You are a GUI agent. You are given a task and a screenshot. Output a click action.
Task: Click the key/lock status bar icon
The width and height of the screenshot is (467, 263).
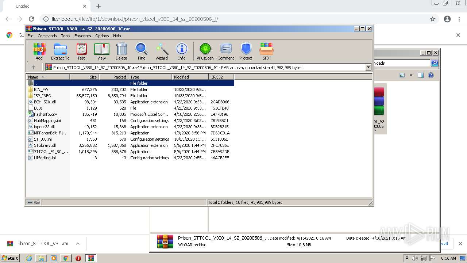click(37, 202)
